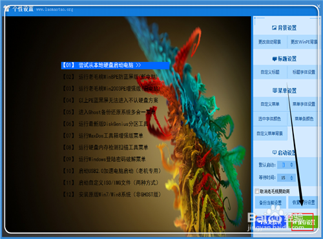Select menu entry 06 DiskGenius分区工具
Viewport: 323px width, 239px height.
click(105, 124)
